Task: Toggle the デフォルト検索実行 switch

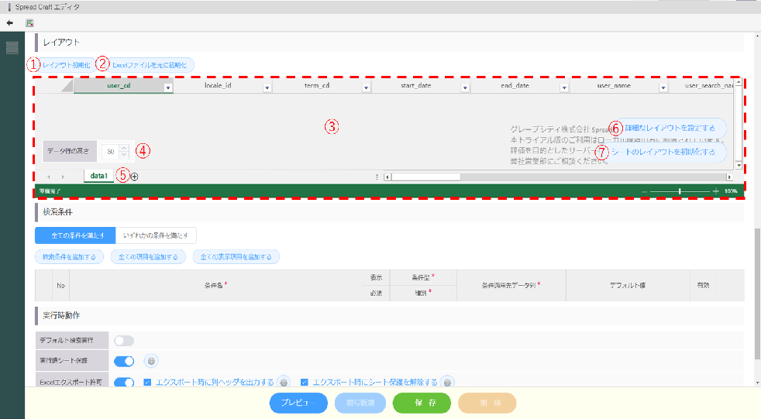Action: 124,341
